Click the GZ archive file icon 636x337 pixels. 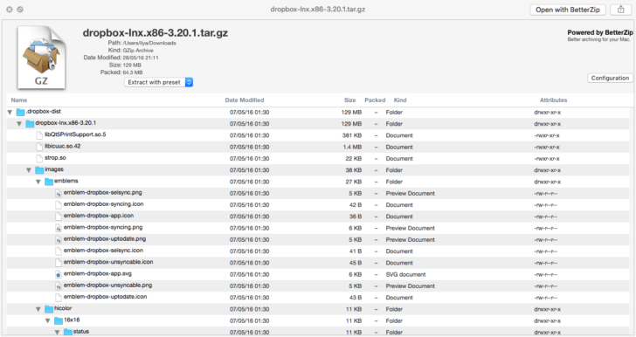(41, 57)
